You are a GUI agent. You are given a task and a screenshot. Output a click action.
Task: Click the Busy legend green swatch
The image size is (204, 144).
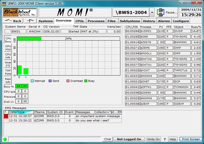click(x=86, y=81)
